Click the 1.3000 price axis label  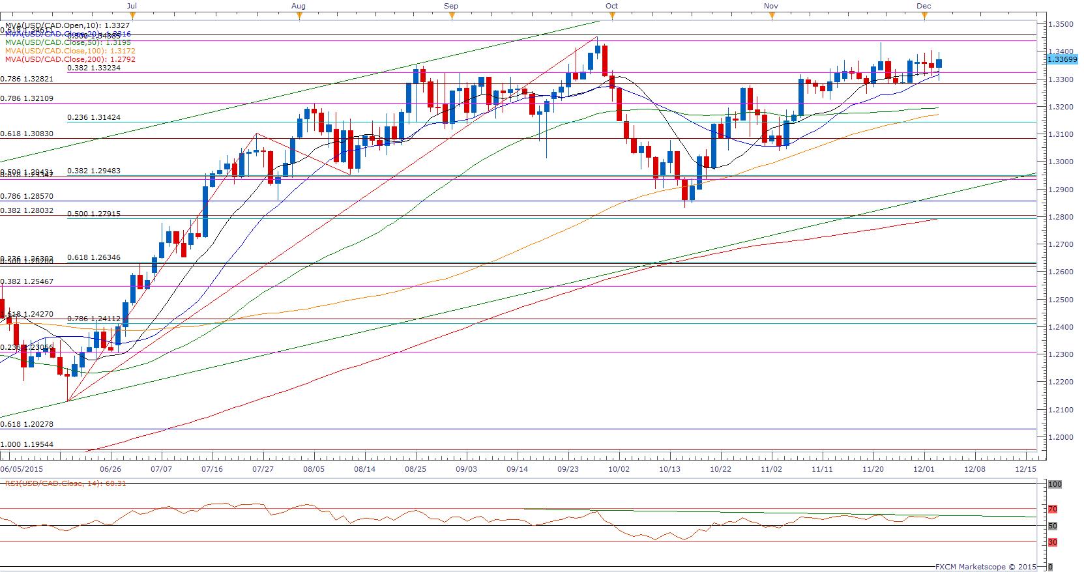click(x=1061, y=162)
